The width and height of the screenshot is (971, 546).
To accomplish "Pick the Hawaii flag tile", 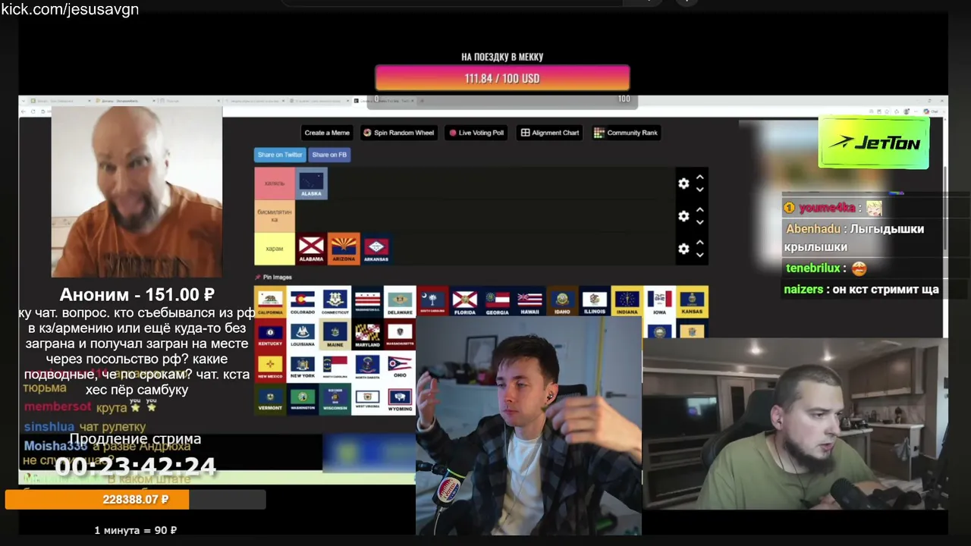I will [x=530, y=302].
